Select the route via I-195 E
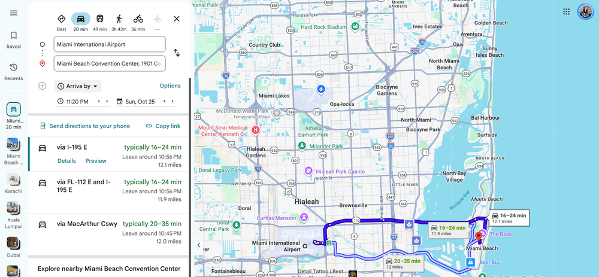 tap(109, 154)
